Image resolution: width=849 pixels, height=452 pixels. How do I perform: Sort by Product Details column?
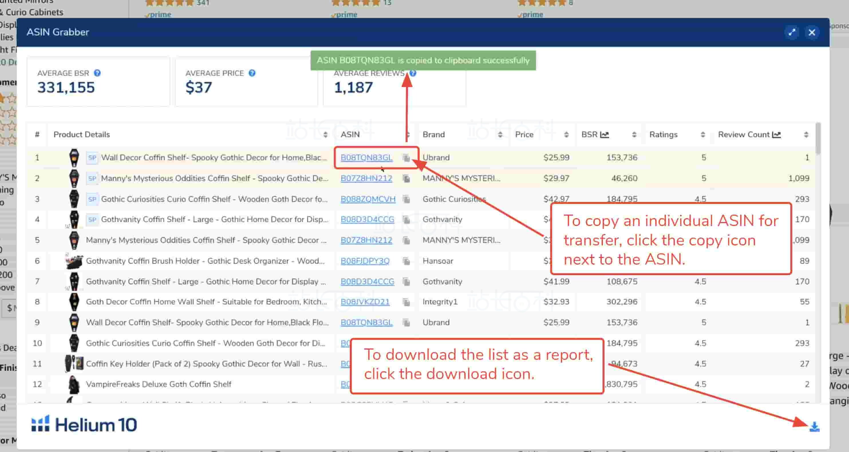click(325, 135)
